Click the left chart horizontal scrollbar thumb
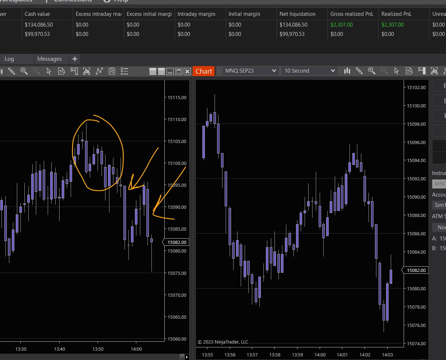 [x=182, y=357]
